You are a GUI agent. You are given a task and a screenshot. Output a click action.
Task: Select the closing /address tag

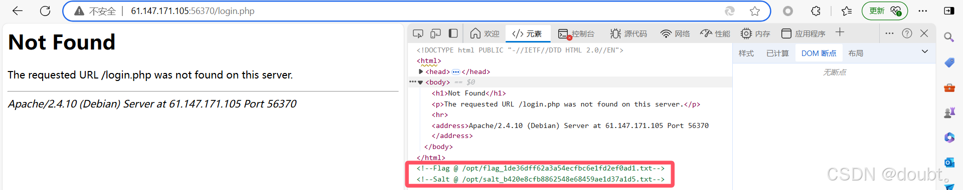[x=452, y=136]
